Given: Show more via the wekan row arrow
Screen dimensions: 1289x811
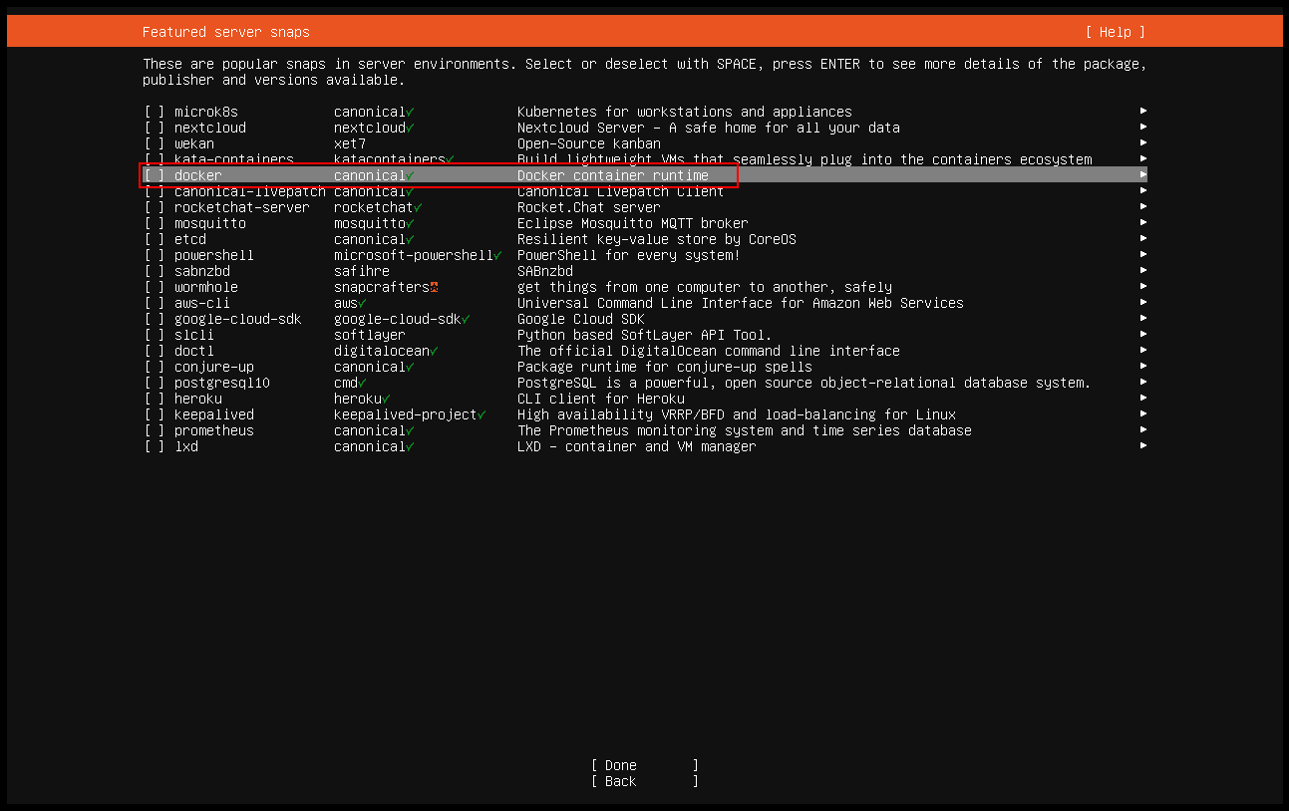Looking at the screenshot, I should click(x=1143, y=143).
